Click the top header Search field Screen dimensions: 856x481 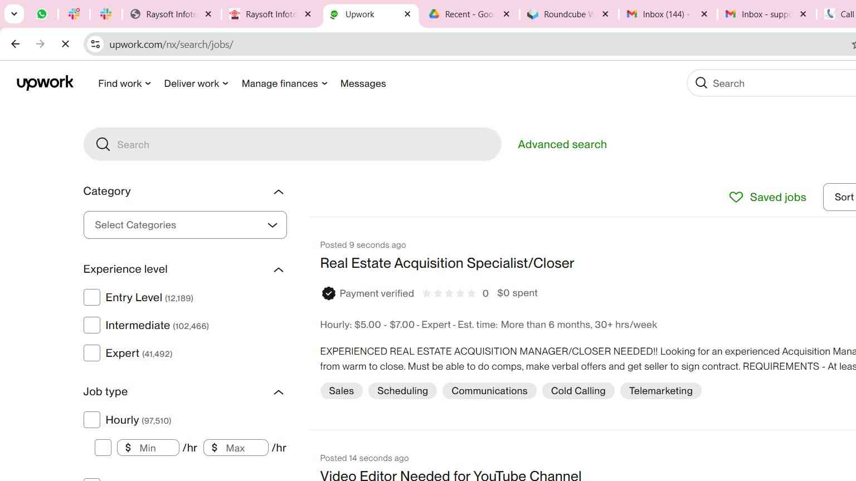coord(771,83)
